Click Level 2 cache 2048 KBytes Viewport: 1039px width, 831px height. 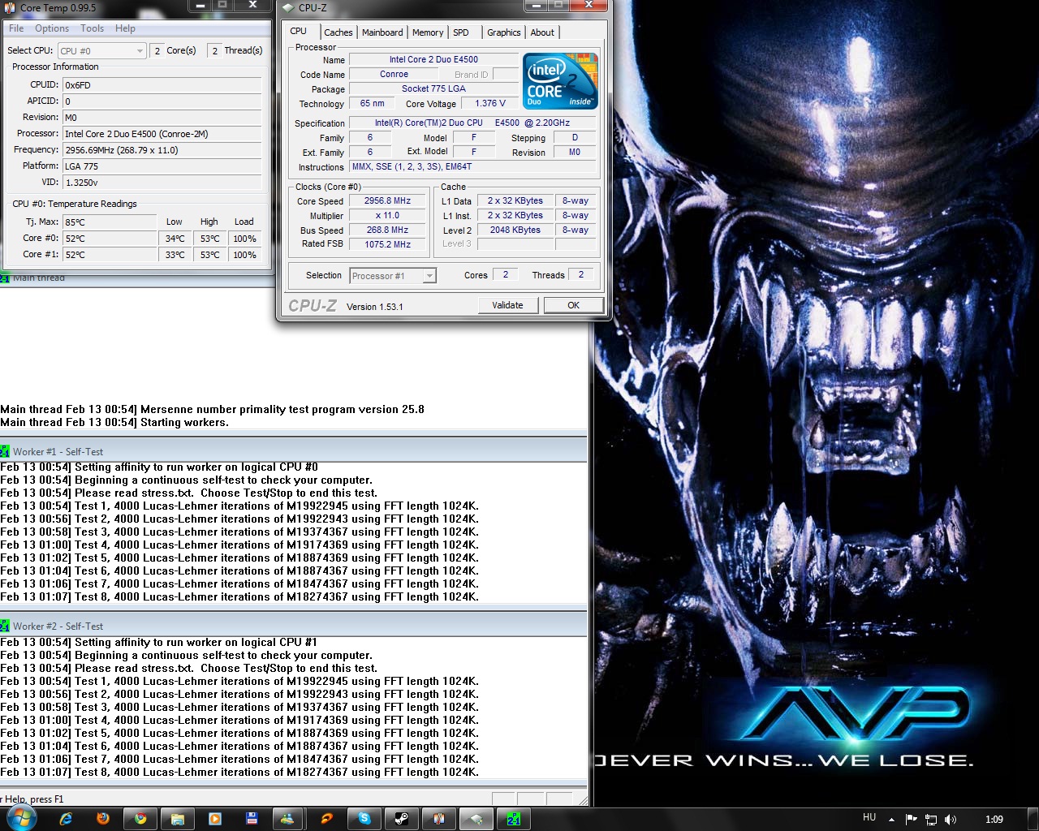515,230
